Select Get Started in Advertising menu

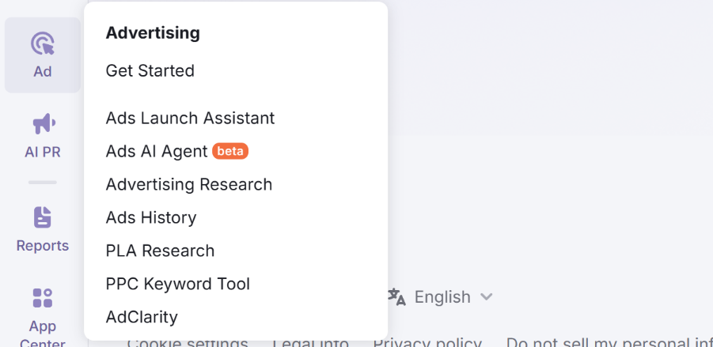150,71
